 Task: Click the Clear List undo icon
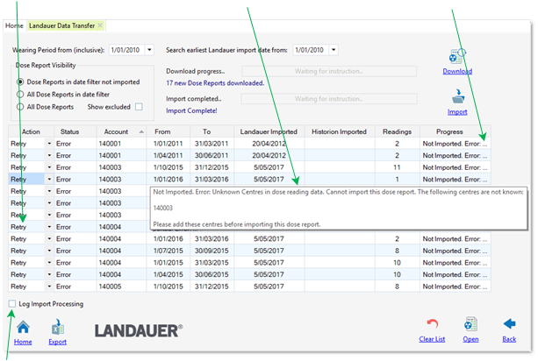(432, 324)
